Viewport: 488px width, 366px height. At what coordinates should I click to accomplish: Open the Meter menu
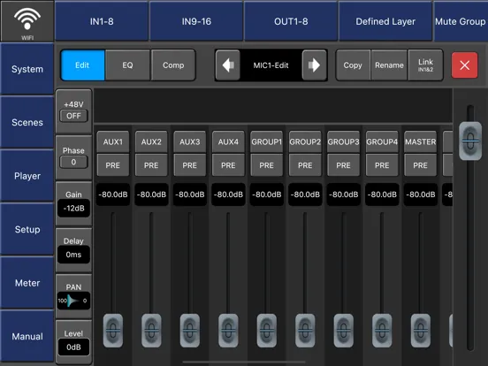(x=27, y=283)
